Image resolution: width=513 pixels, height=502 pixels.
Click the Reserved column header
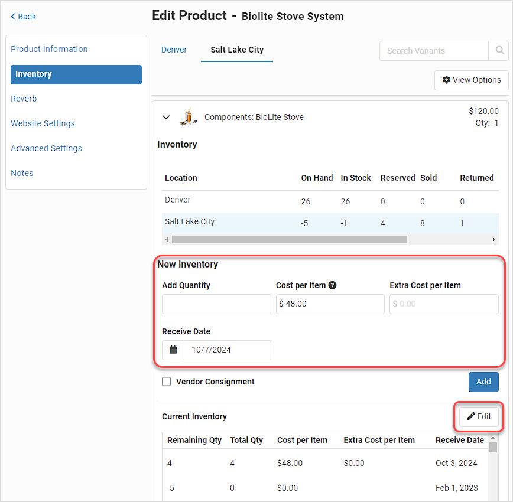[398, 178]
